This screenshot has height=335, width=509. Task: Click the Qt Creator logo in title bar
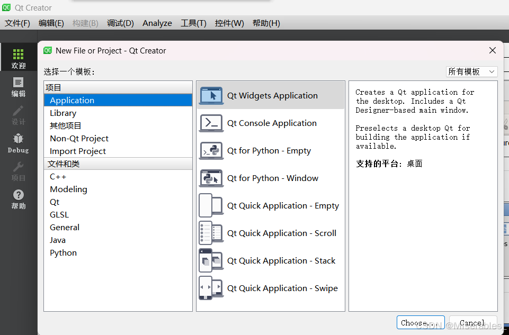click(6, 7)
